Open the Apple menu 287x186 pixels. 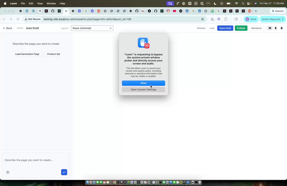point(5,3)
